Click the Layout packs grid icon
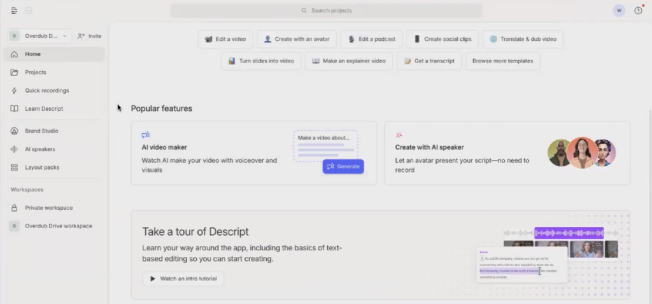652x304 pixels. pyautogui.click(x=14, y=168)
